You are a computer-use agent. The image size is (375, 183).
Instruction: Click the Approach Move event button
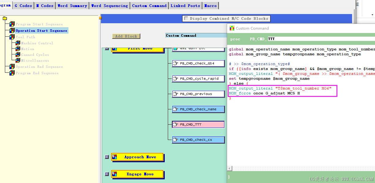[x=138, y=157]
